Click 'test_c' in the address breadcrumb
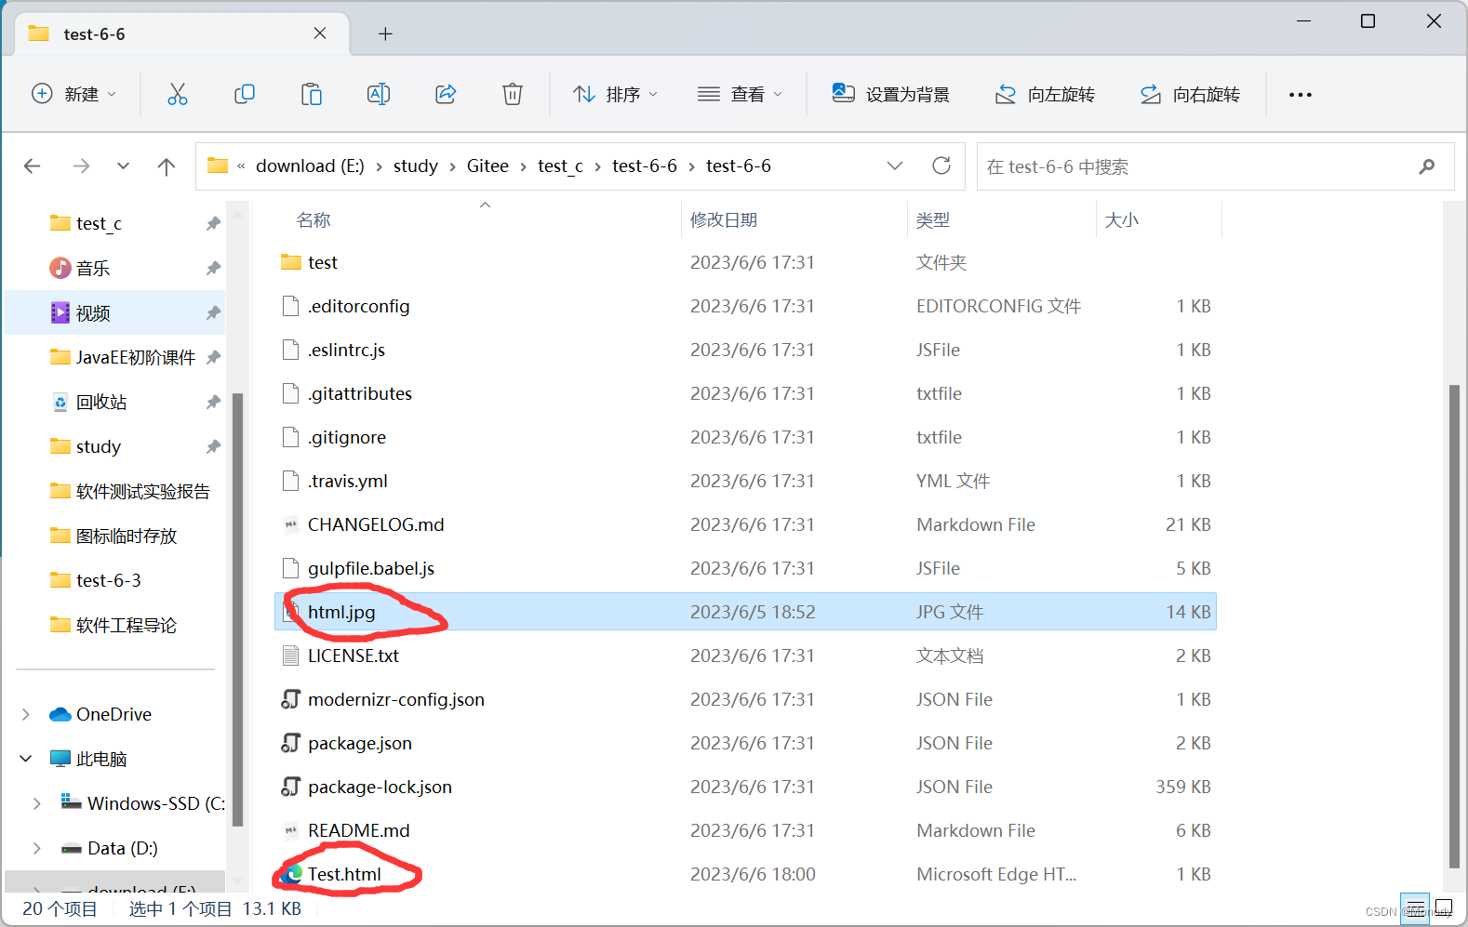 (x=560, y=166)
